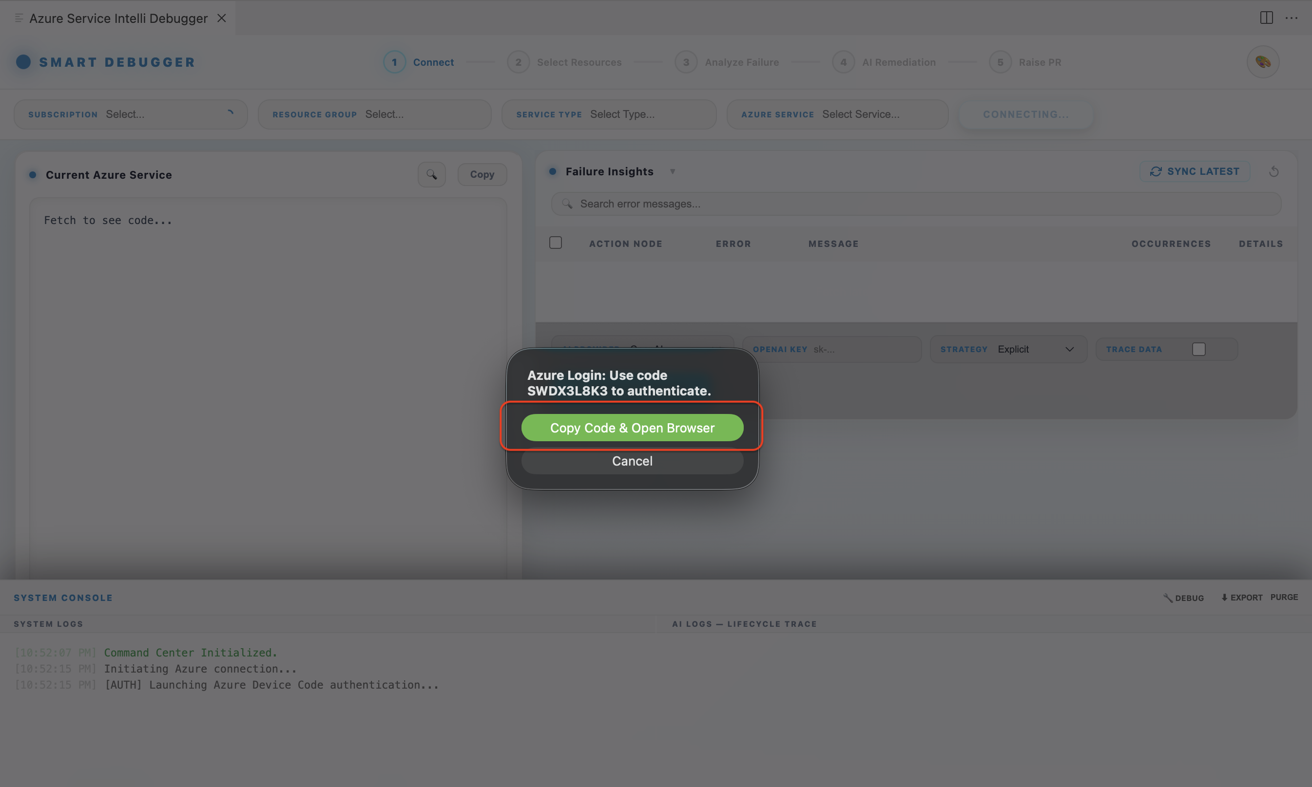Go to step 5 Raise PR
Viewport: 1312px width, 787px height.
point(1025,62)
